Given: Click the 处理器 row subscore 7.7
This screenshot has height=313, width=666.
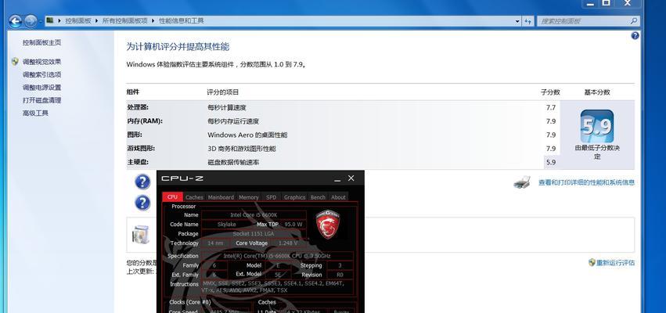Looking at the screenshot, I should pos(551,107).
